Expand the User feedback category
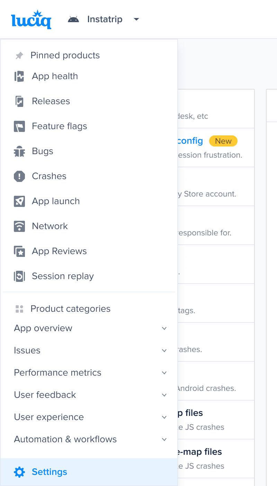277x486 pixels. pos(164,395)
